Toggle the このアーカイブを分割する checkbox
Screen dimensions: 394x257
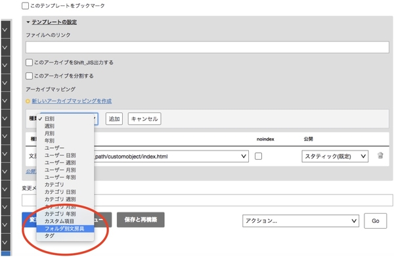(x=29, y=76)
